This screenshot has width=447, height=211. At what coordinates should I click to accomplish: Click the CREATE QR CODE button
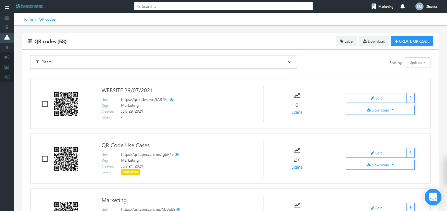point(412,41)
